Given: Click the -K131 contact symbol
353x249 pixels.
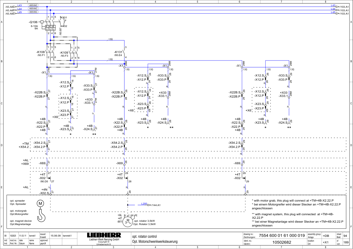Looking at the screenshot, I should pos(124,52).
